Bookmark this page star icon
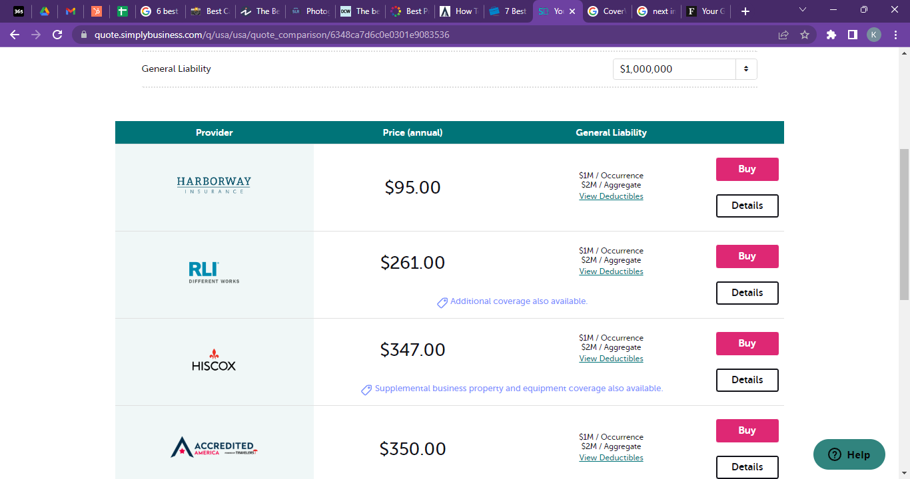This screenshot has width=910, height=479. tap(805, 35)
